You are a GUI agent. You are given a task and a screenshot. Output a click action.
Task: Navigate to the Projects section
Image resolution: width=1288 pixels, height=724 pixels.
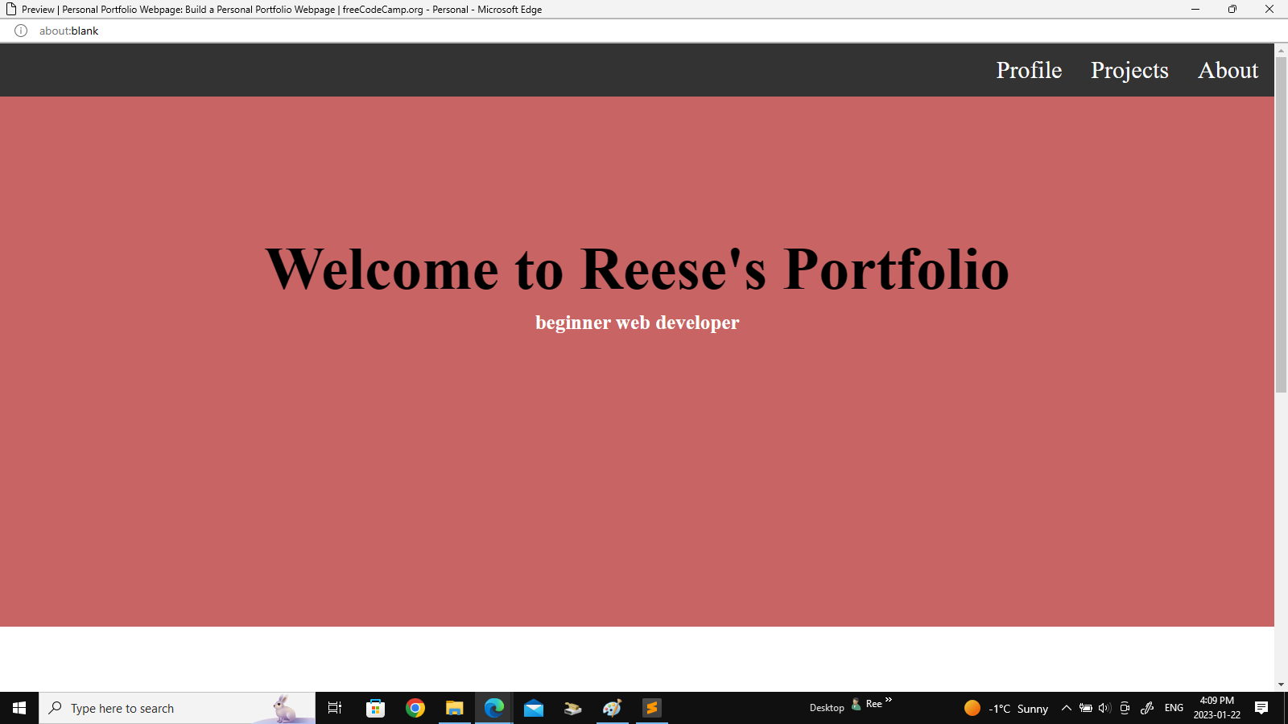(x=1129, y=70)
